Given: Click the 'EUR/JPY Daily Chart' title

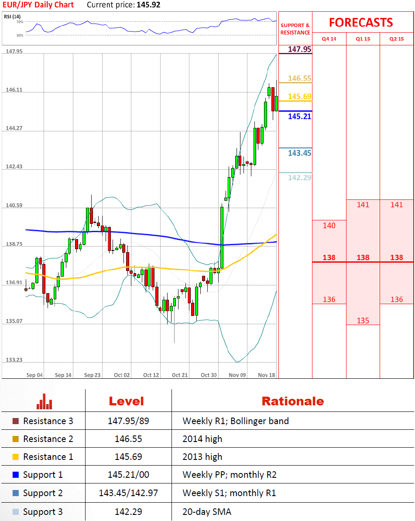Looking at the screenshot, I should click(38, 5).
